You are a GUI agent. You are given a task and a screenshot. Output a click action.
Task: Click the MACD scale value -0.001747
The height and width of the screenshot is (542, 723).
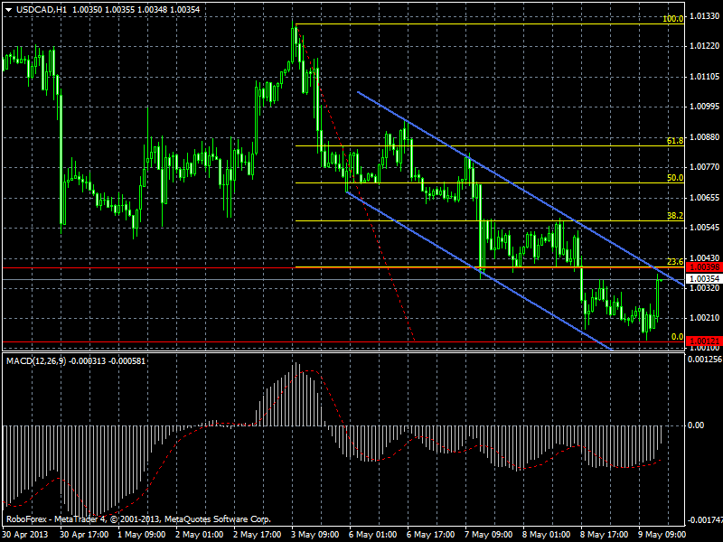pos(705,520)
